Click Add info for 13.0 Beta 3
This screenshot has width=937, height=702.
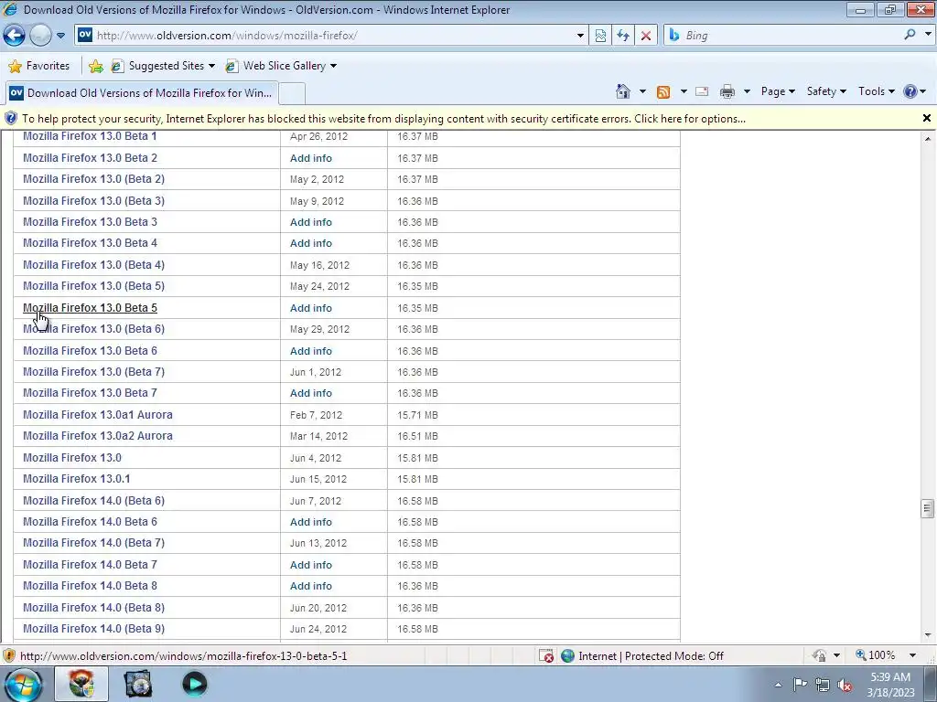click(x=311, y=222)
